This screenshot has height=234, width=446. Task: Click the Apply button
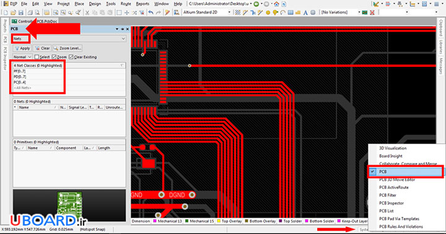click(x=22, y=48)
